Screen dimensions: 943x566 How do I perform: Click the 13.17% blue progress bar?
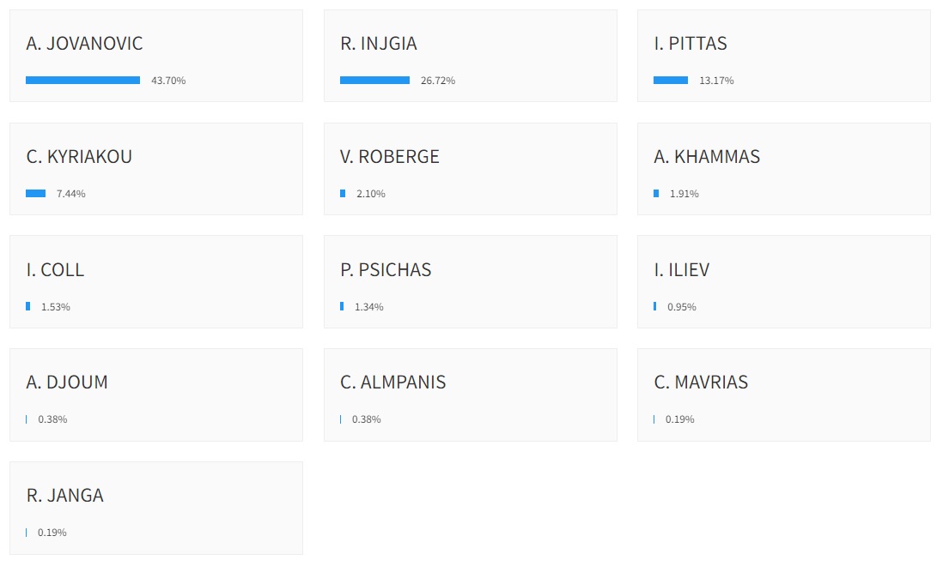(x=671, y=81)
